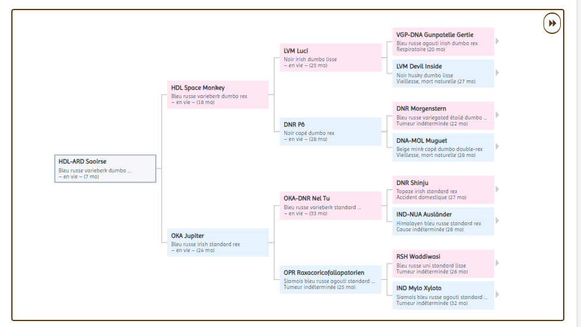Expand ancestors arrow beside IND Mylo Xyloto

click(x=497, y=295)
